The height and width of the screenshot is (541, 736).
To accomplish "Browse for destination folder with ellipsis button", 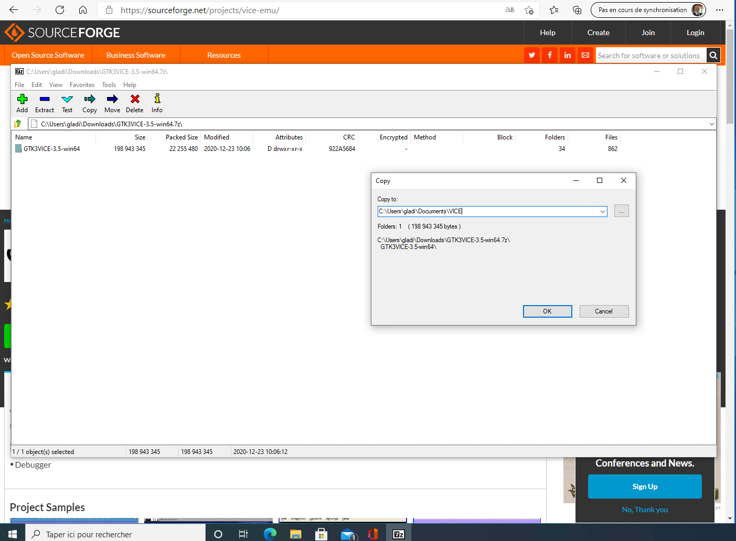I will coord(621,211).
